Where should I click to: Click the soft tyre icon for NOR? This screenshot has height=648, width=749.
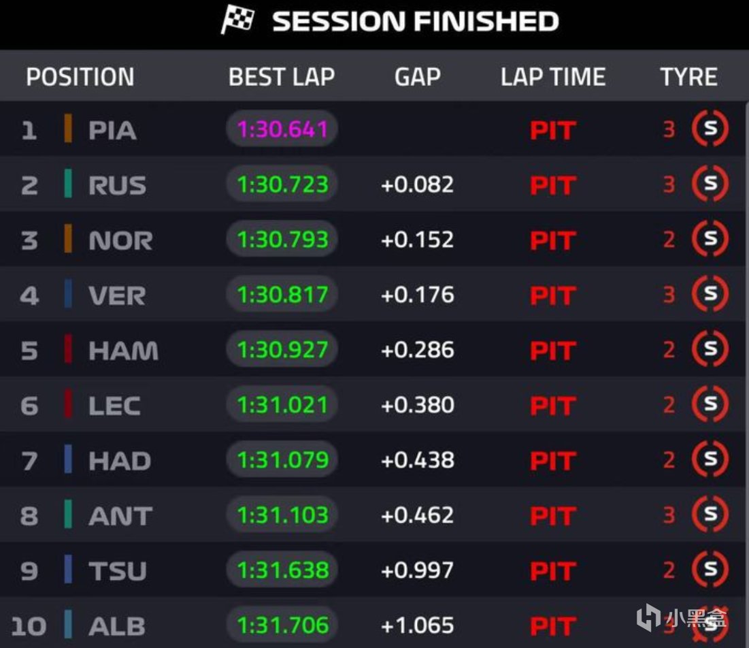pos(710,240)
